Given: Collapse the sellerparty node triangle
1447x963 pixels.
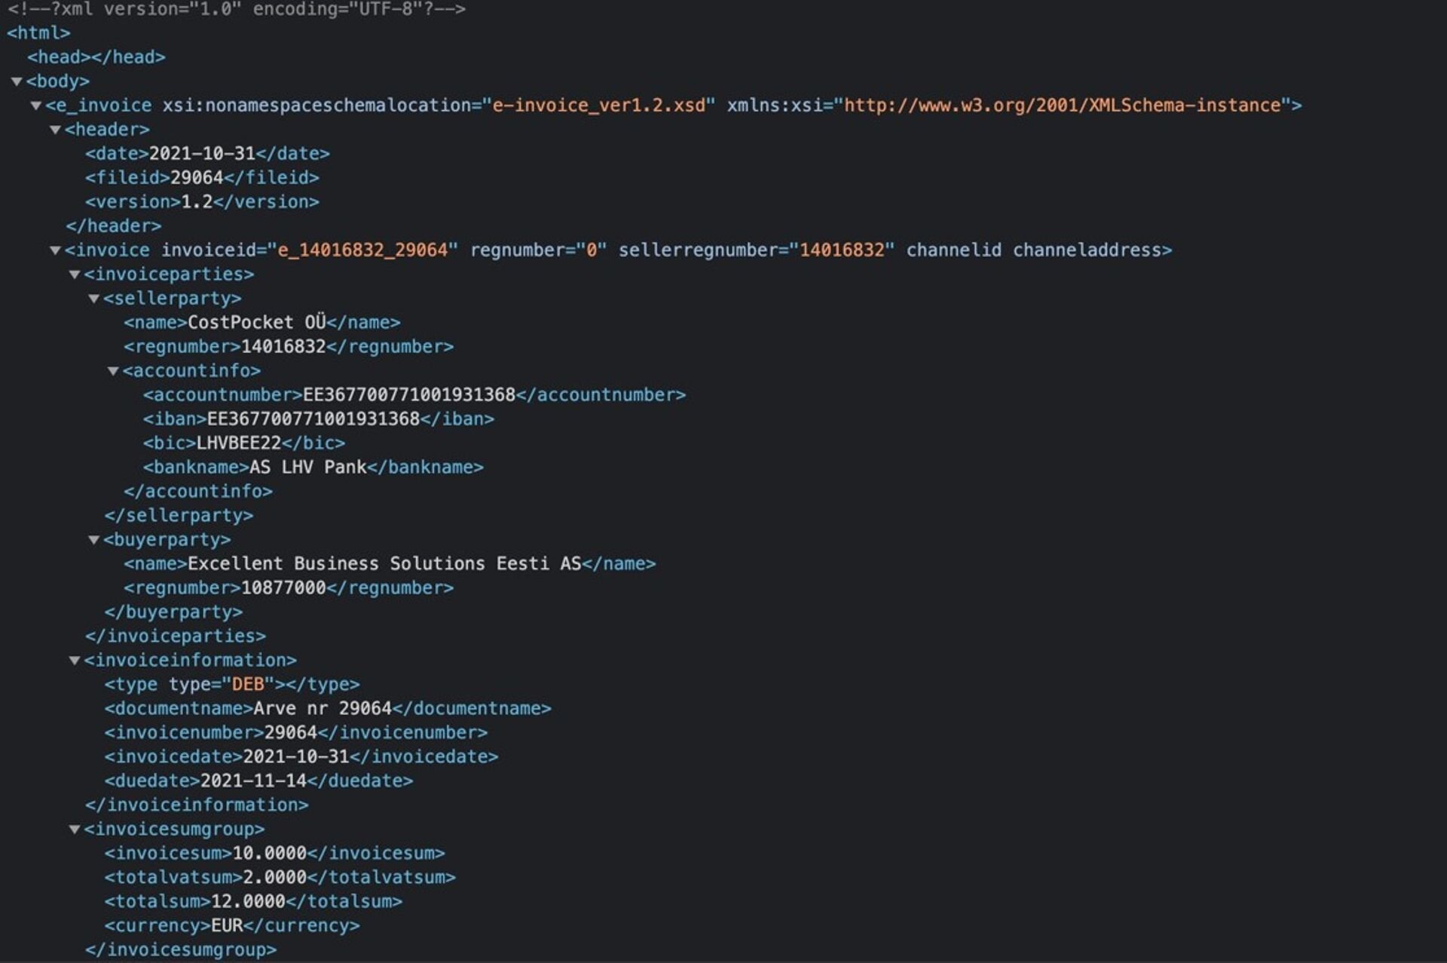Looking at the screenshot, I should pos(94,299).
